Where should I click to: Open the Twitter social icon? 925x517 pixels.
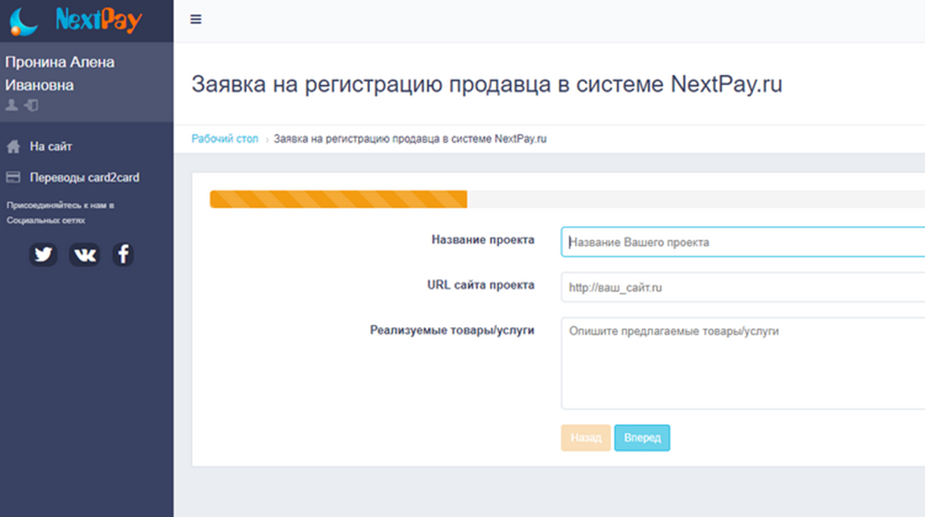tap(43, 255)
